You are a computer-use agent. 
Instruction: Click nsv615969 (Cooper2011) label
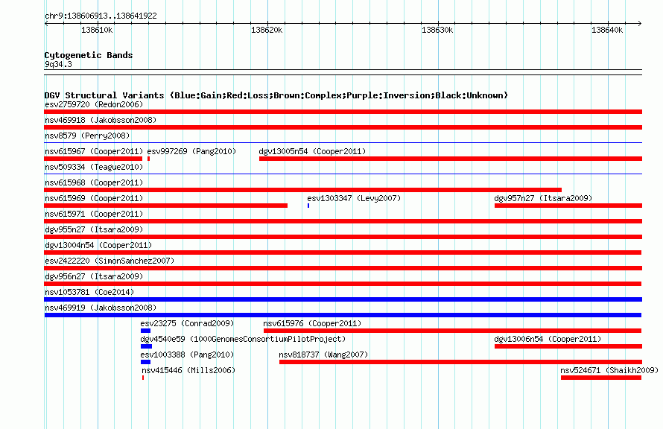[x=94, y=198]
